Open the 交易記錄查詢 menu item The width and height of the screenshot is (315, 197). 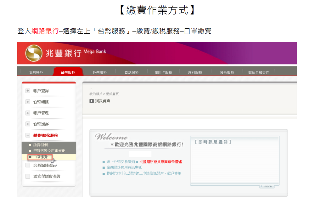point(45,165)
